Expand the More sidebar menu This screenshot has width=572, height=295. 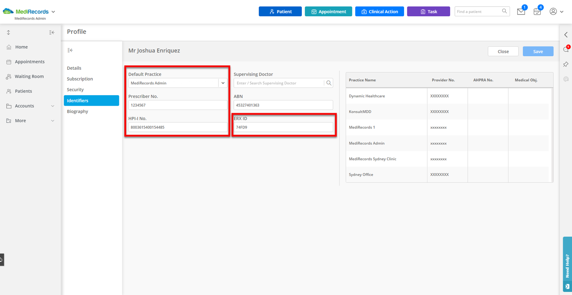click(30, 120)
